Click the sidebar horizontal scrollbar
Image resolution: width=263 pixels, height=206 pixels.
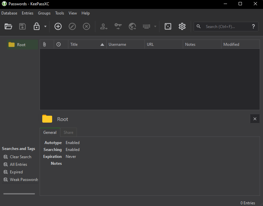(x=19, y=194)
